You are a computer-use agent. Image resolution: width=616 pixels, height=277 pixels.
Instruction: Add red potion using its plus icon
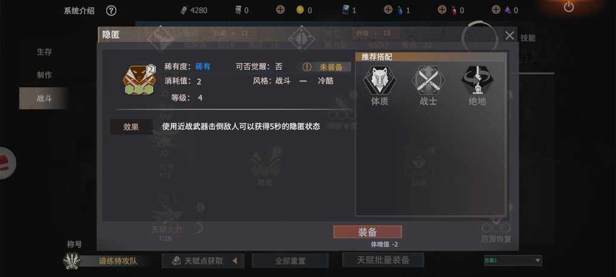442,10
